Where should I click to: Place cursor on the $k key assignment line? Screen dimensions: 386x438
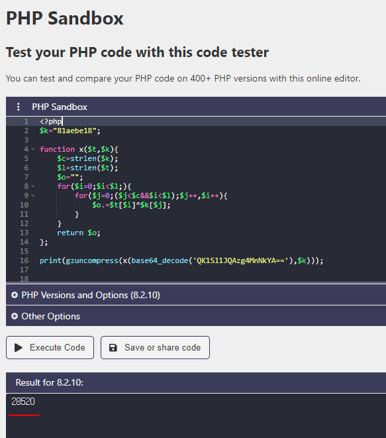click(x=70, y=131)
